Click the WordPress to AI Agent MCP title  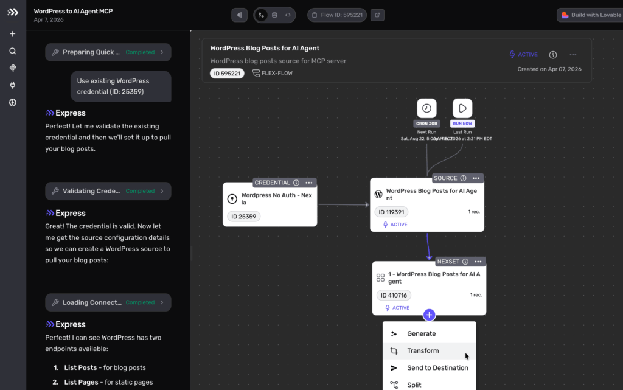(73, 11)
